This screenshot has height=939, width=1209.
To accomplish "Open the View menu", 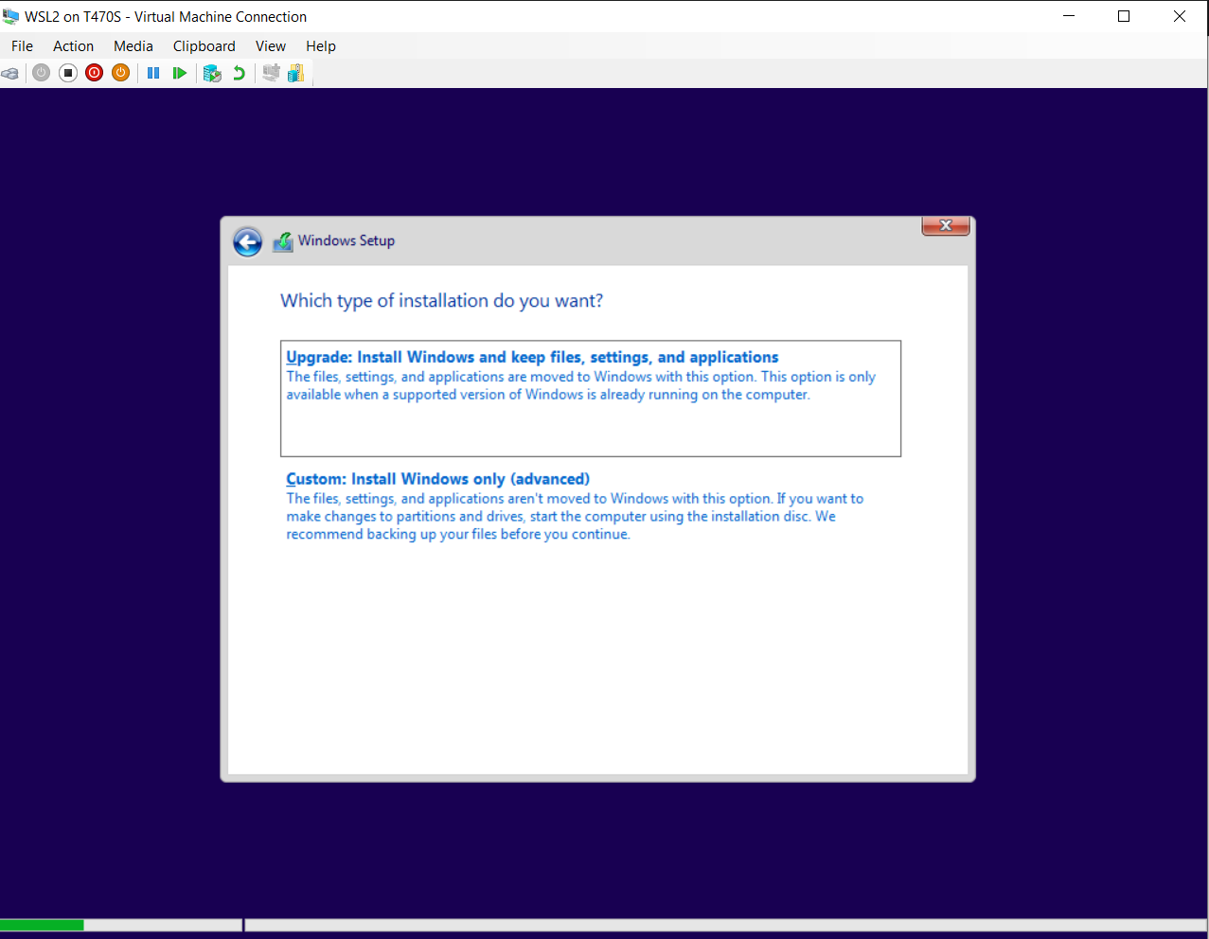I will [x=270, y=46].
